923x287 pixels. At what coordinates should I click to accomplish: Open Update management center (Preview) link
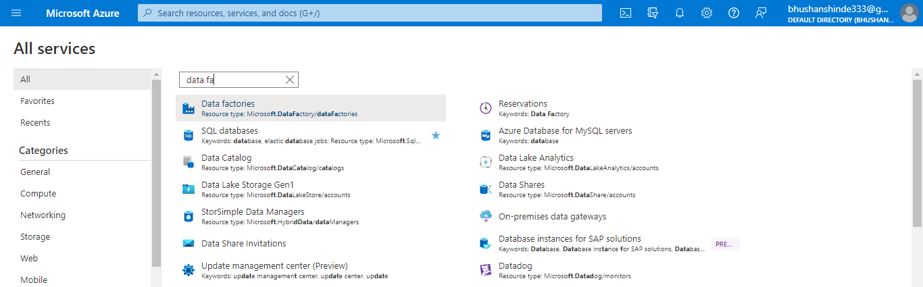point(274,266)
